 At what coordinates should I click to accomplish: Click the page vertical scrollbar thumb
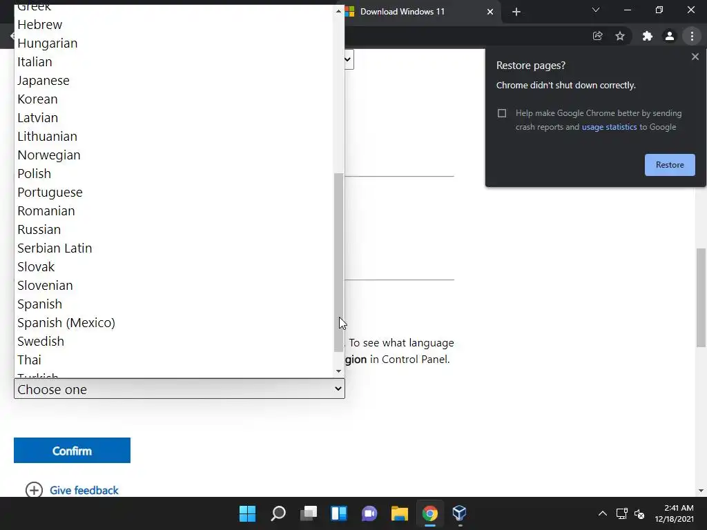tap(701, 297)
